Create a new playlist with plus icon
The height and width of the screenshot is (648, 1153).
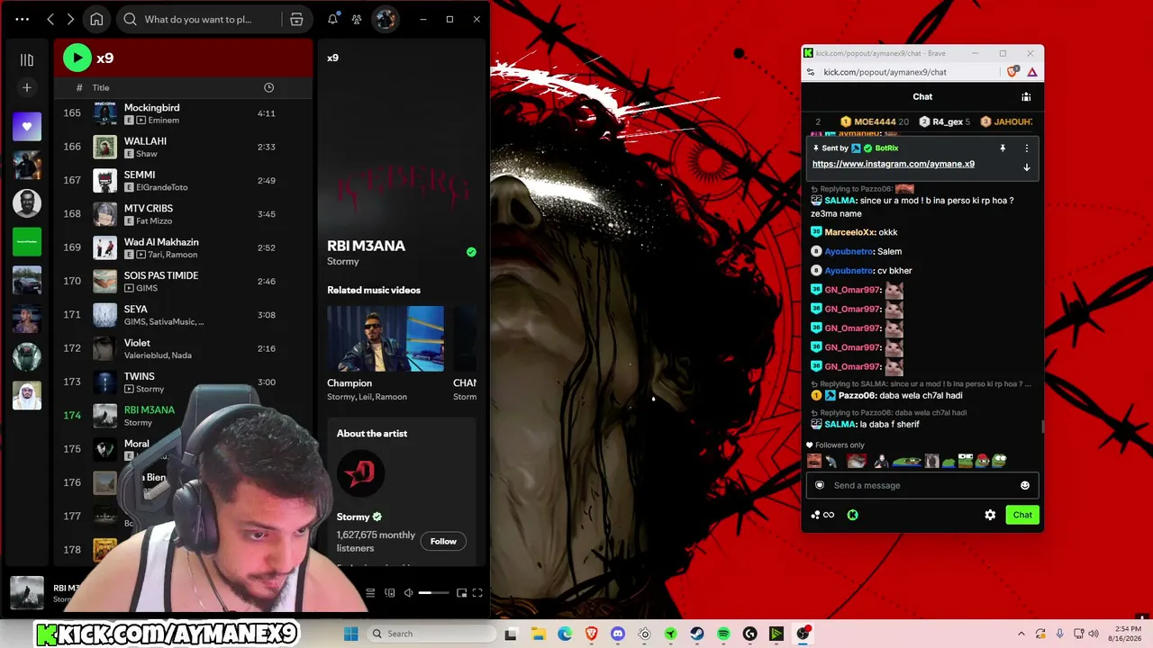pyautogui.click(x=27, y=87)
